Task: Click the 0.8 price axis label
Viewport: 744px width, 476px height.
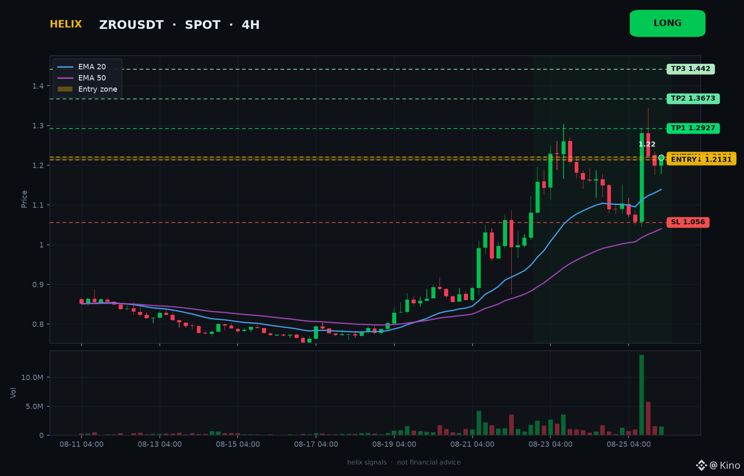Action: click(38, 324)
